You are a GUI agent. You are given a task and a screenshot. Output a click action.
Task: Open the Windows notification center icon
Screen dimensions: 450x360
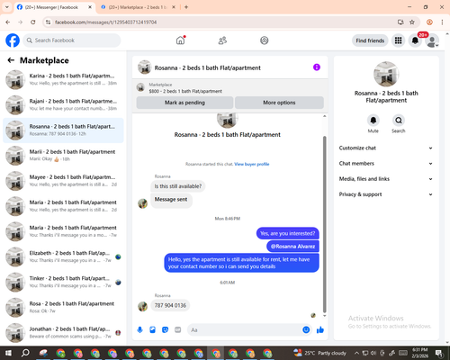point(439,353)
